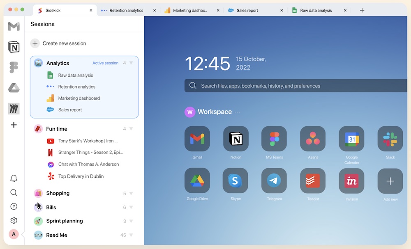Collapse the Fun time session
411x249 pixels.
[x=131, y=129]
